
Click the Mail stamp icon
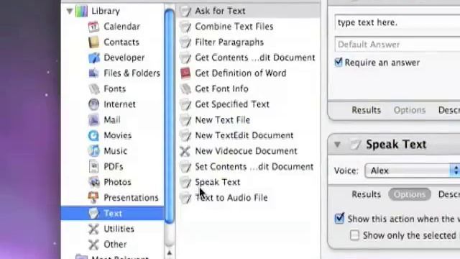click(x=94, y=120)
